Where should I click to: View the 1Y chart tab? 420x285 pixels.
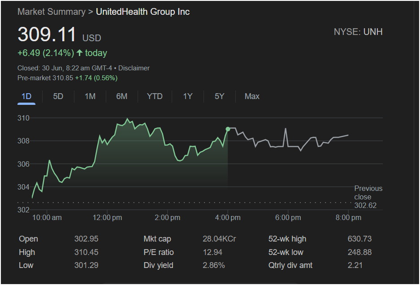coord(187,96)
